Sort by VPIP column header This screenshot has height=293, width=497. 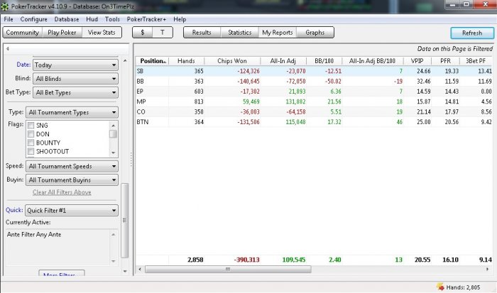(417, 61)
